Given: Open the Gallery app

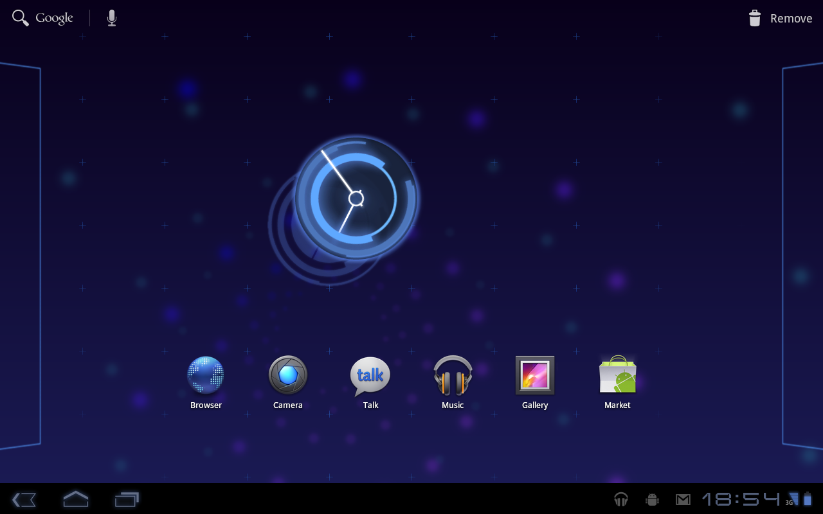Looking at the screenshot, I should tap(535, 383).
